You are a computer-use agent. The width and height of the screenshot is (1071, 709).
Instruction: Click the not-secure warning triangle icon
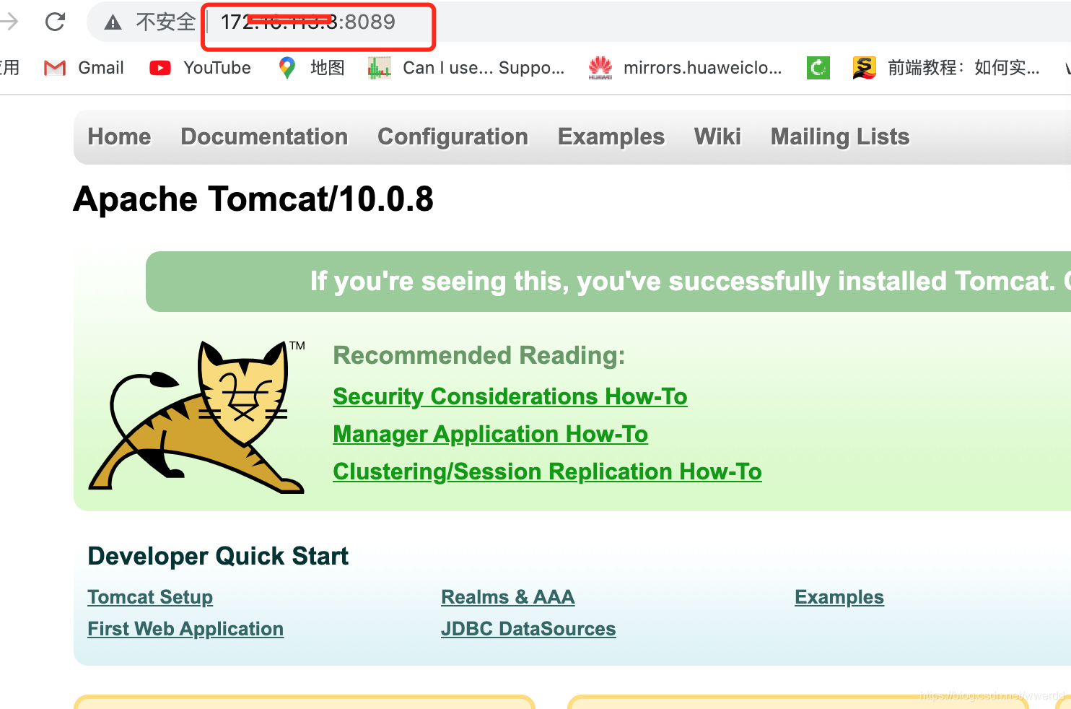[x=113, y=22]
